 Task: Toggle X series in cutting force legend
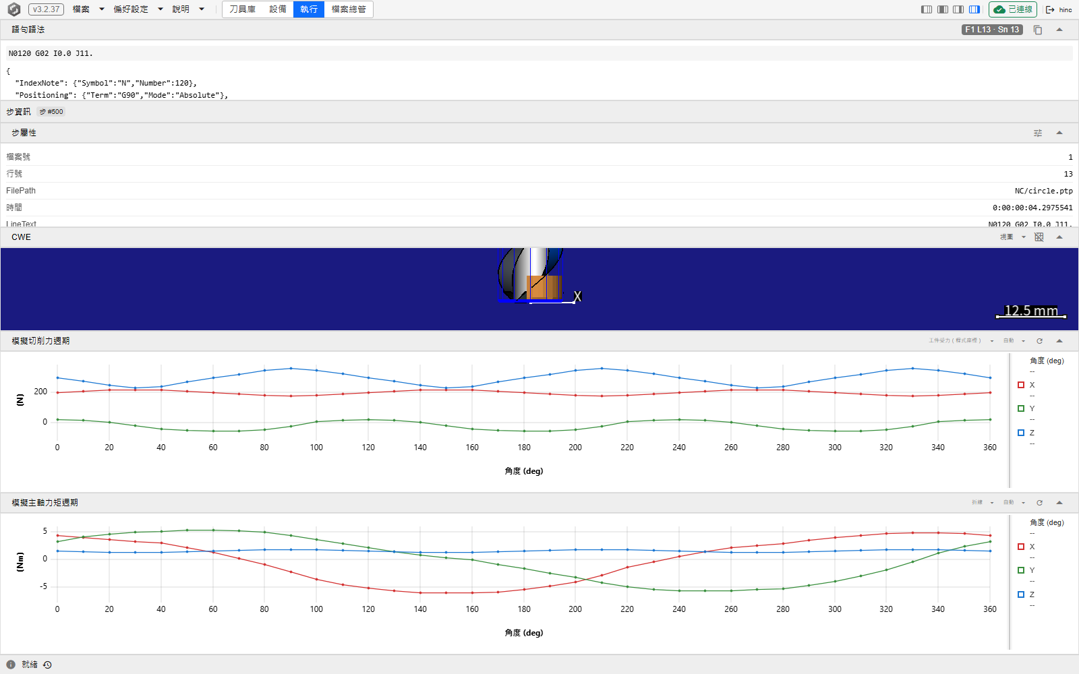[x=1026, y=385]
